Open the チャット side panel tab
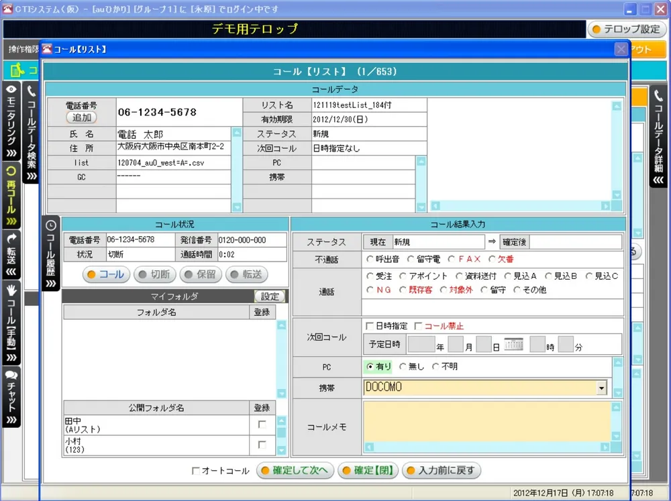Image resolution: width=671 pixels, height=501 pixels. click(11, 396)
